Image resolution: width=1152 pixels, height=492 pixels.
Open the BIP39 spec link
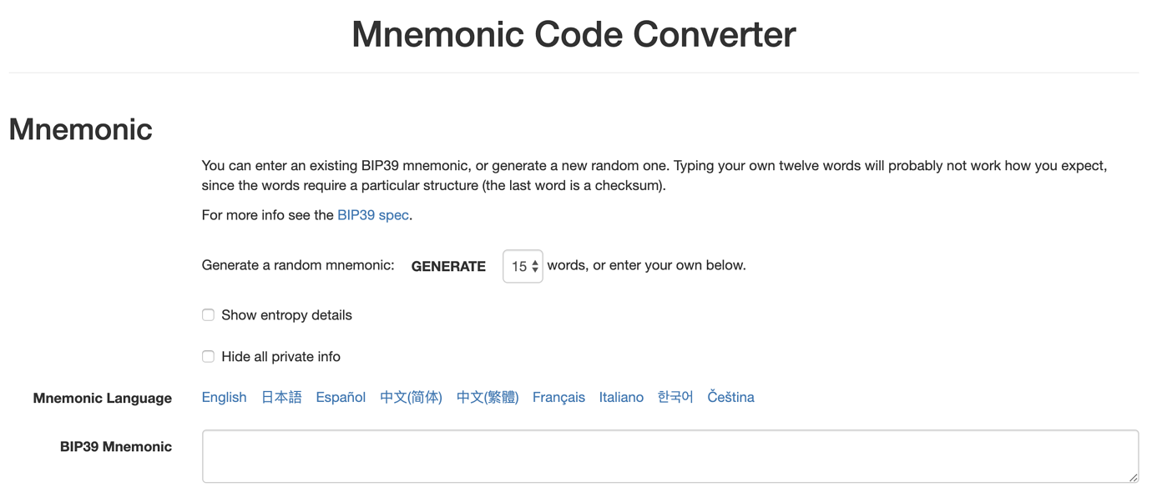373,215
